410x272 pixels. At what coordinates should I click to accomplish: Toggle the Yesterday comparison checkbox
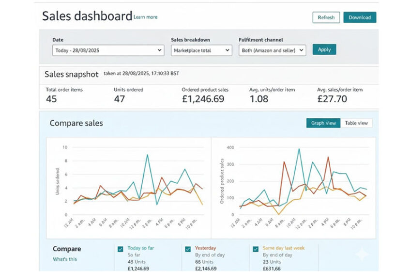tap(188, 249)
